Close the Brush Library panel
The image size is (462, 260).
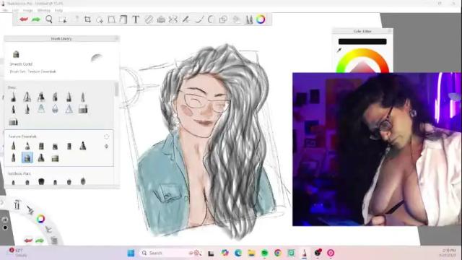(x=116, y=38)
